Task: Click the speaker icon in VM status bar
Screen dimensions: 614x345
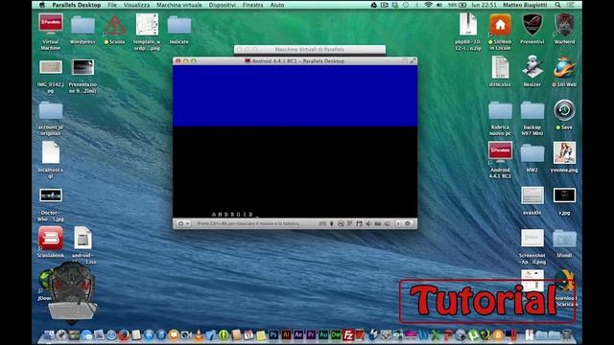Action: click(x=368, y=223)
